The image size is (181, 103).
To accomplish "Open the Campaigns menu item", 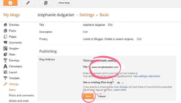I will [16, 66].
